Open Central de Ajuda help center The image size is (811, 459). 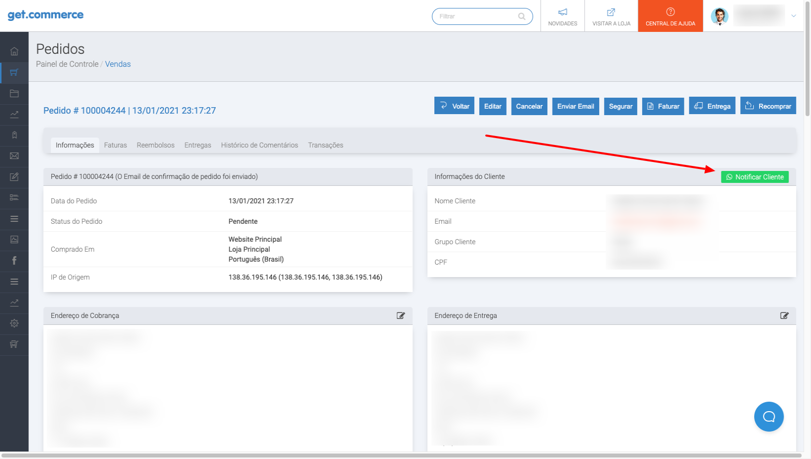(670, 16)
